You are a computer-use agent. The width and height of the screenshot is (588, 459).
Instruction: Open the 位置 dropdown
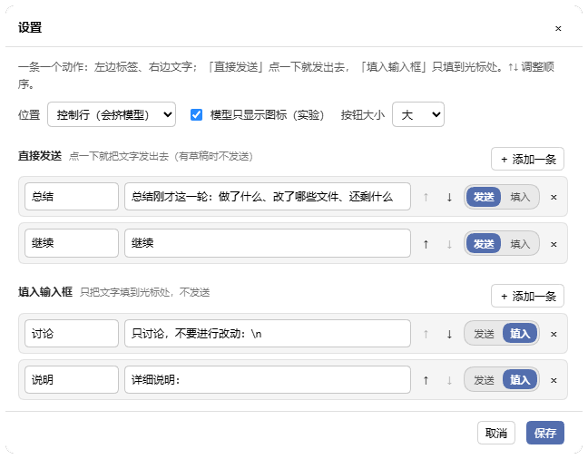pyautogui.click(x=112, y=114)
